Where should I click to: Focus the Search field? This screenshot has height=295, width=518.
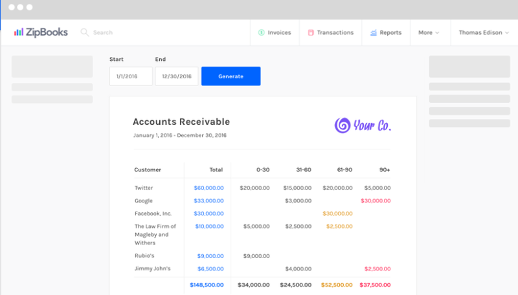pyautogui.click(x=103, y=32)
